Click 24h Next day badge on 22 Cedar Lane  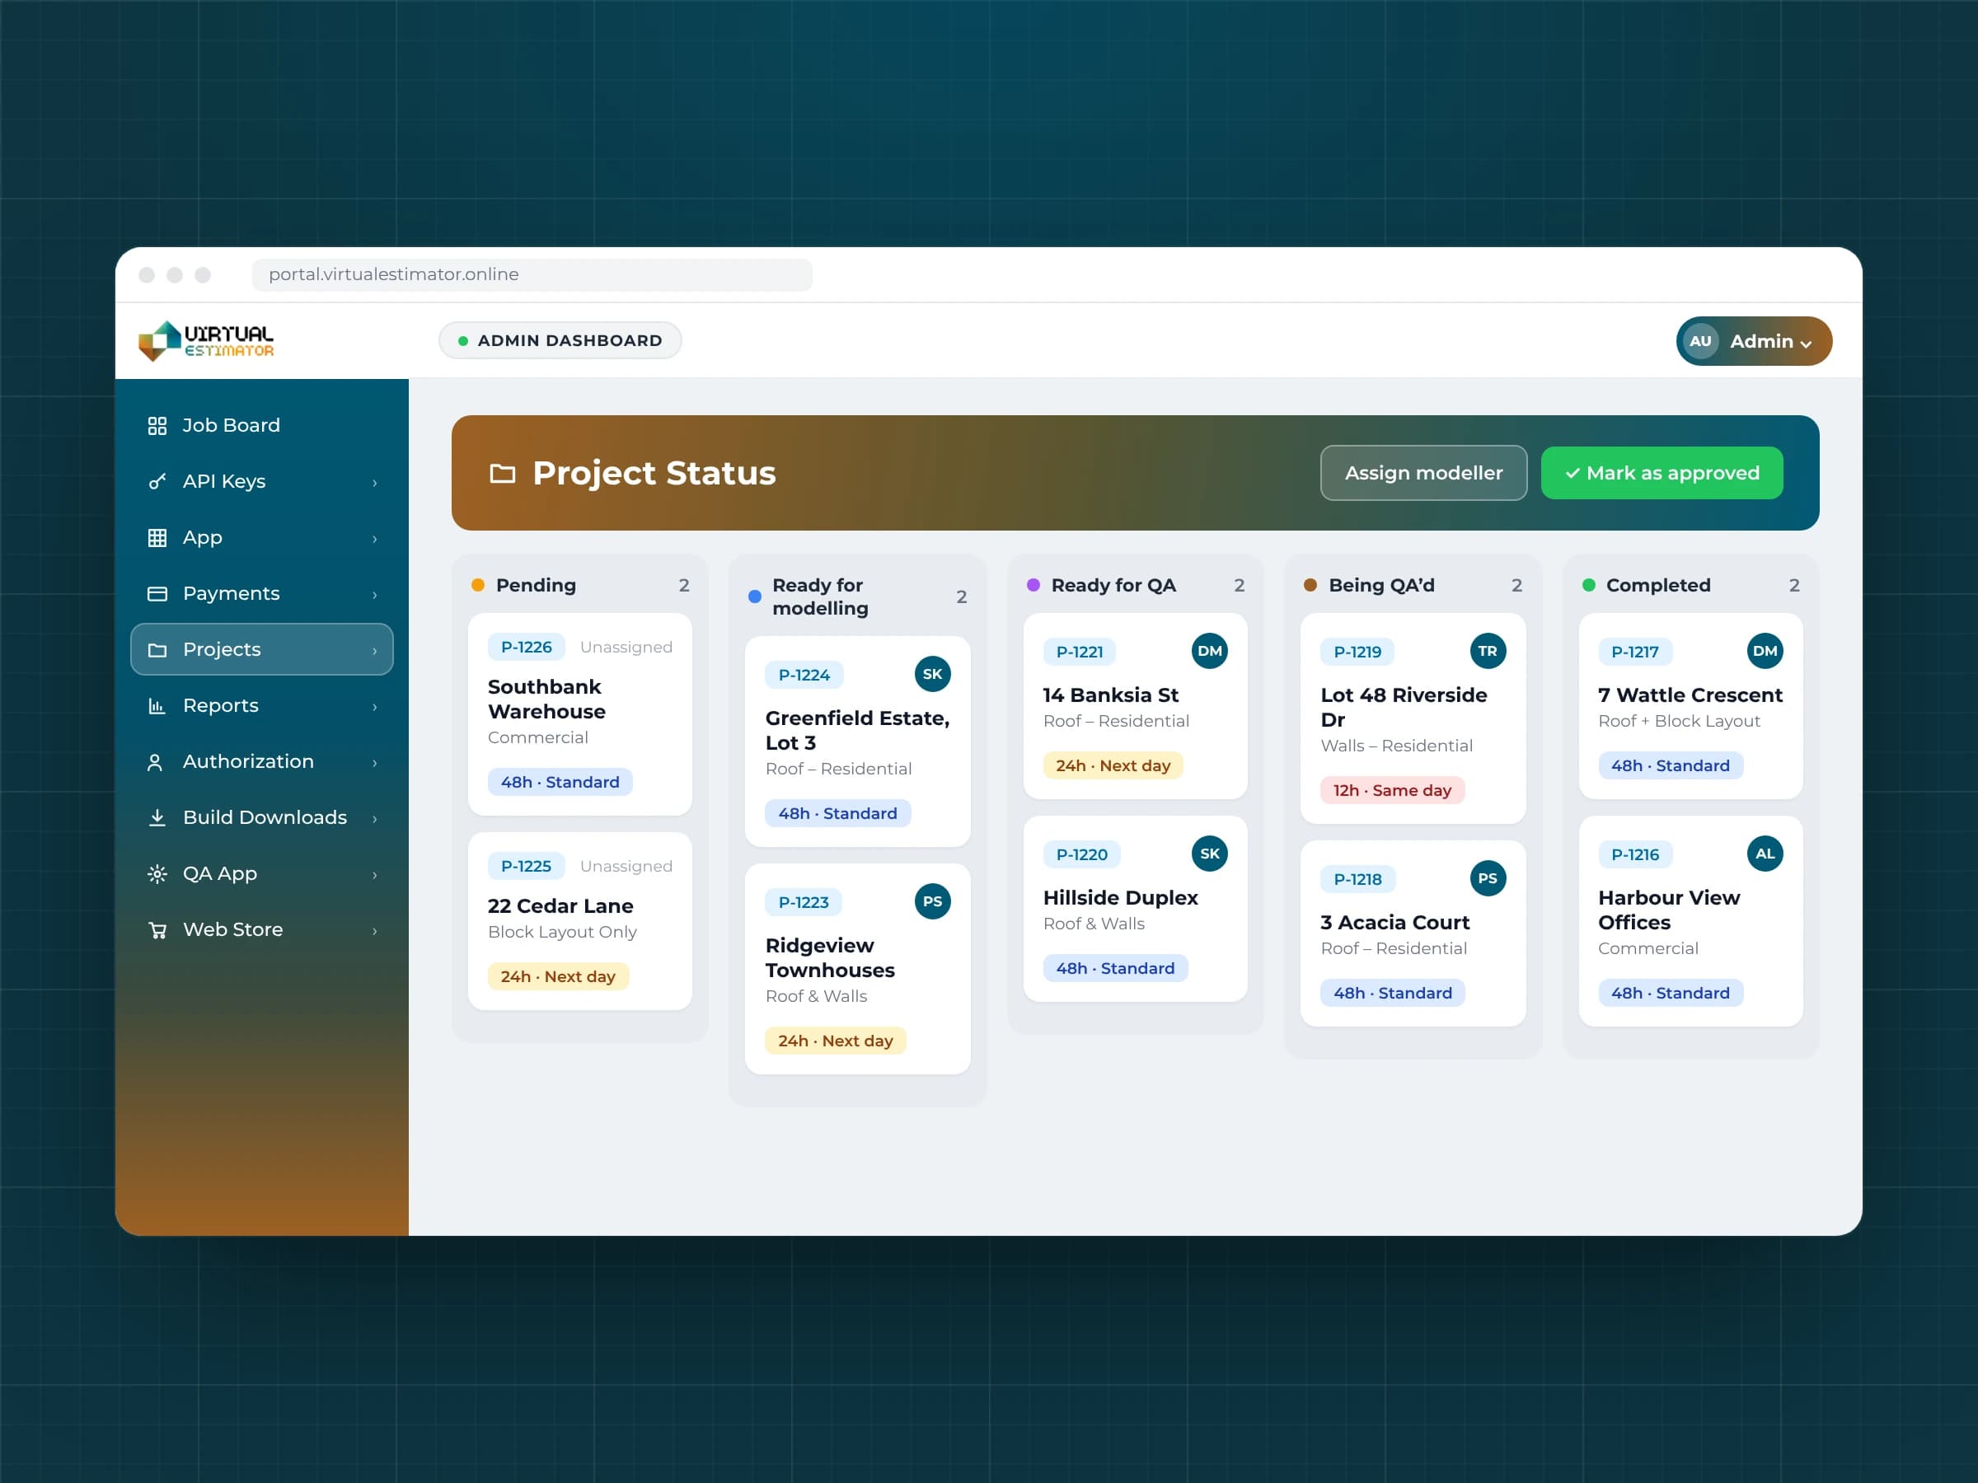pos(558,976)
